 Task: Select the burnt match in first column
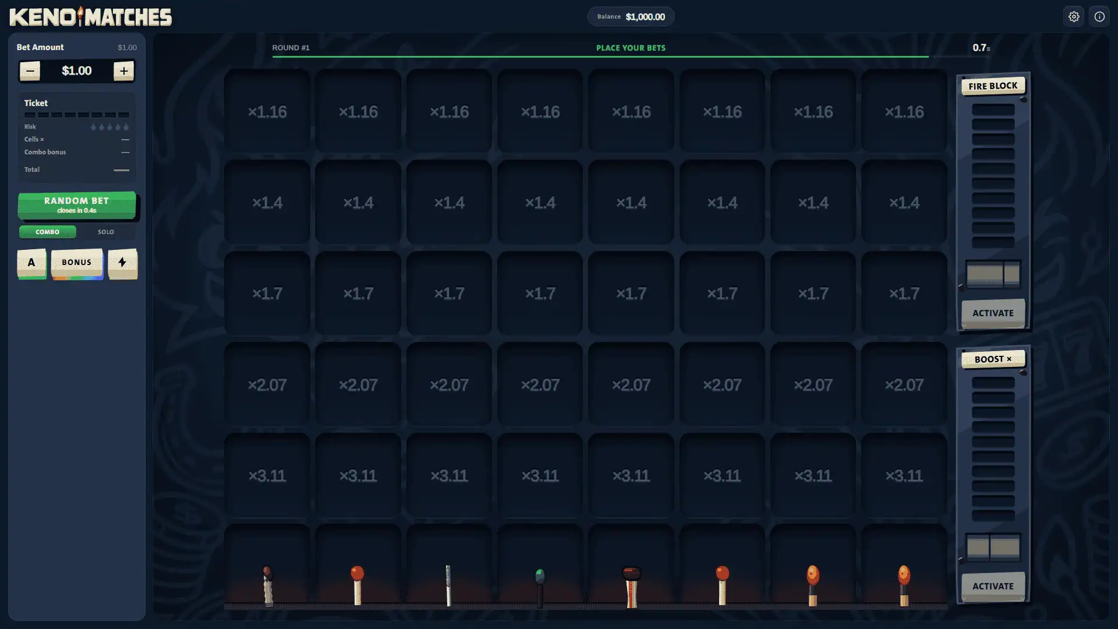267,585
